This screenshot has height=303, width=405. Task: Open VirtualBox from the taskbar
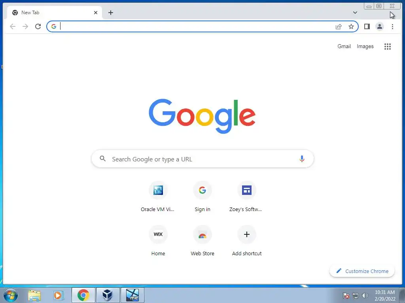108,295
